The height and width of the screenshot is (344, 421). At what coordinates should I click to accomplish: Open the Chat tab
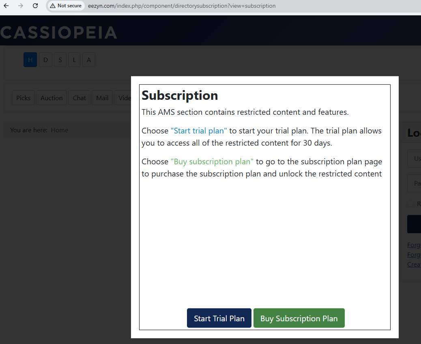tap(79, 98)
